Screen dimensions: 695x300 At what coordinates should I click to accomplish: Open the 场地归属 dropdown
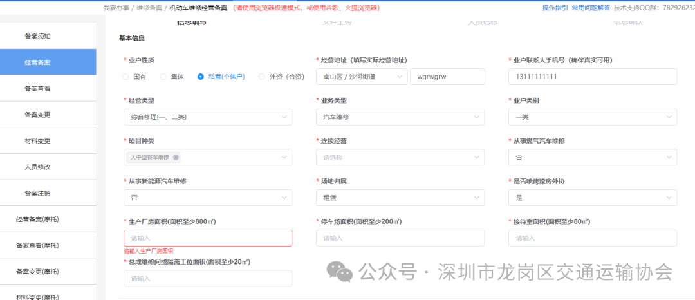pos(400,198)
